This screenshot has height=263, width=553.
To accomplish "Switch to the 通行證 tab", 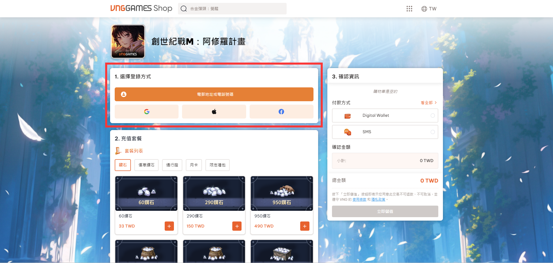I will (172, 165).
